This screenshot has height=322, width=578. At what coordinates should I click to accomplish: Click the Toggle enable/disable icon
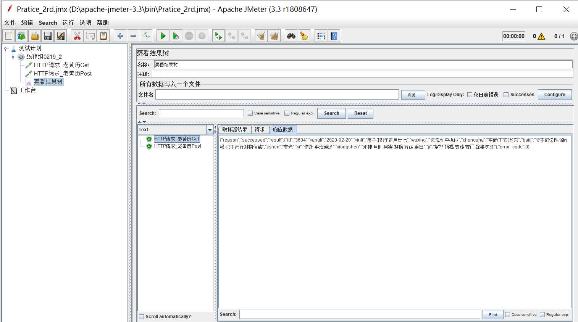[146, 36]
